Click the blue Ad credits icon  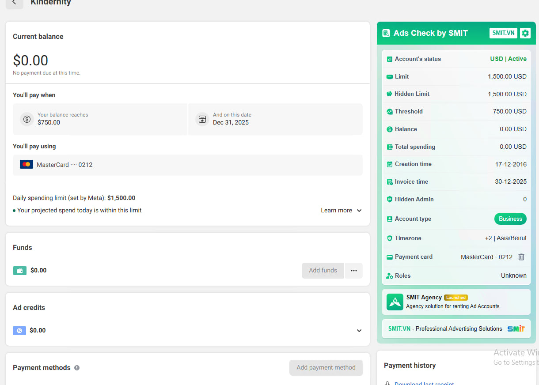(19, 331)
